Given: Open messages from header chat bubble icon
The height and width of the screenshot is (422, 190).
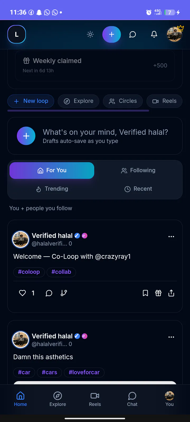Looking at the screenshot, I should tap(132, 35).
